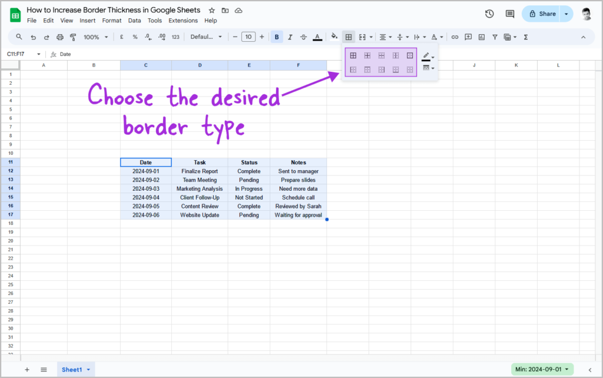Click the Insert link icon
The height and width of the screenshot is (378, 603).
coord(455,37)
